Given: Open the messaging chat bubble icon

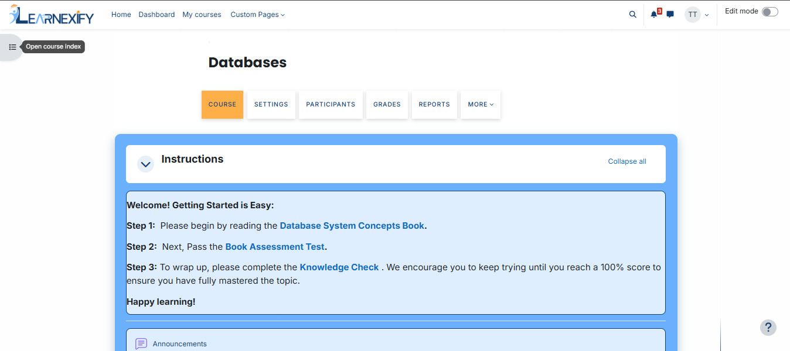Looking at the screenshot, I should point(670,15).
